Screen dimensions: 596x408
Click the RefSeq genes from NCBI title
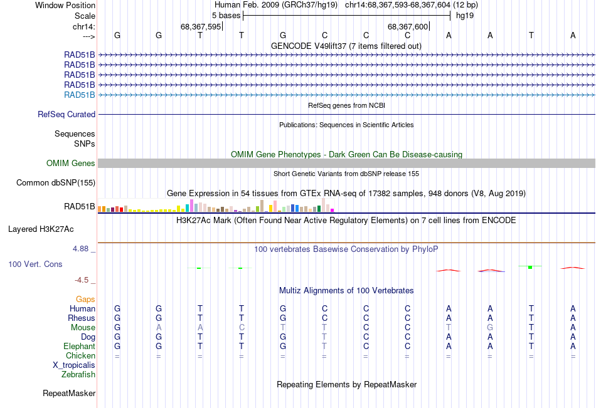click(346, 105)
